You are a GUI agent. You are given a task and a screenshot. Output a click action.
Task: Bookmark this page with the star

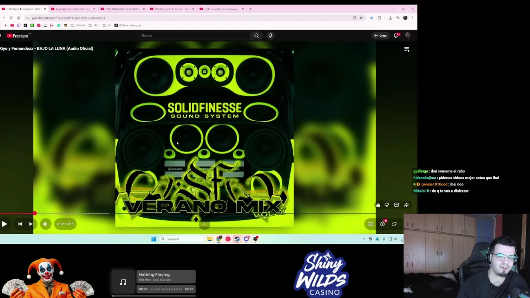[361, 18]
